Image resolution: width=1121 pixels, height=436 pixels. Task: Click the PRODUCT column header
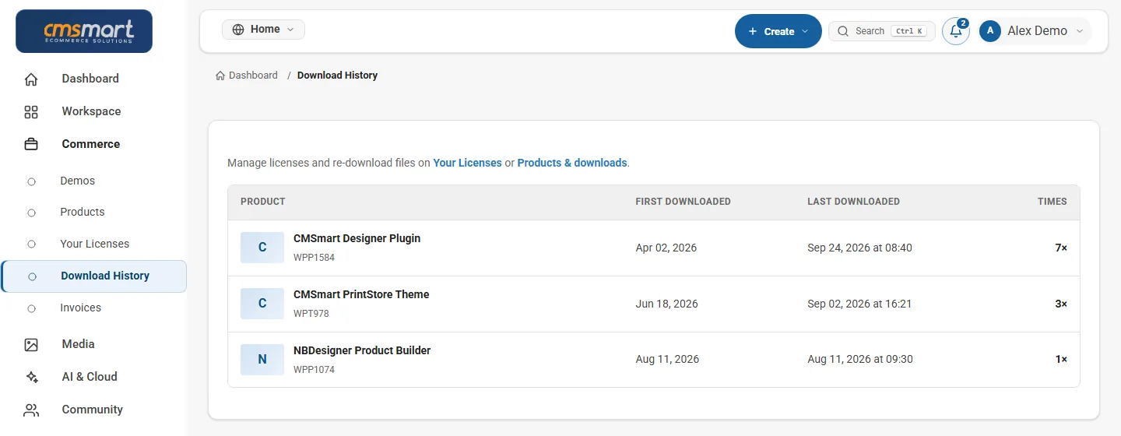[263, 202]
